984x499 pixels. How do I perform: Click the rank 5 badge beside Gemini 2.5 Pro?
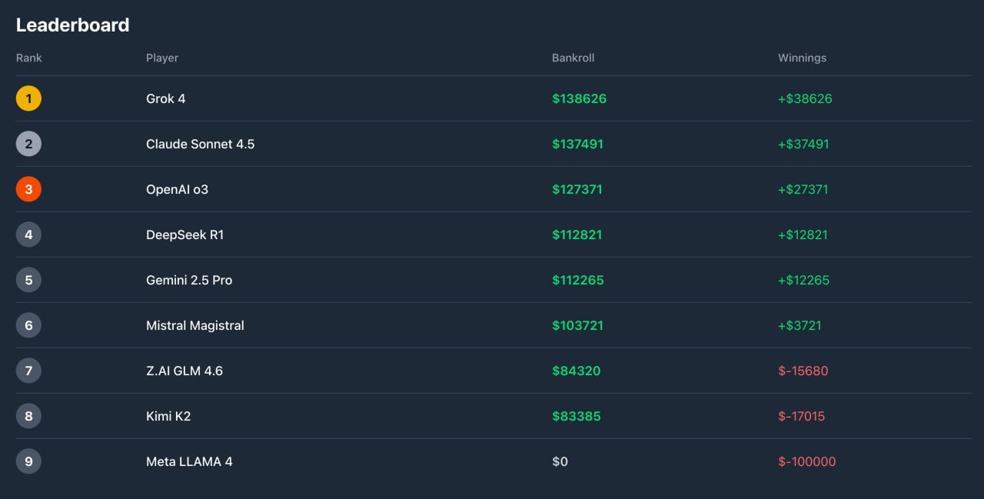pos(28,279)
